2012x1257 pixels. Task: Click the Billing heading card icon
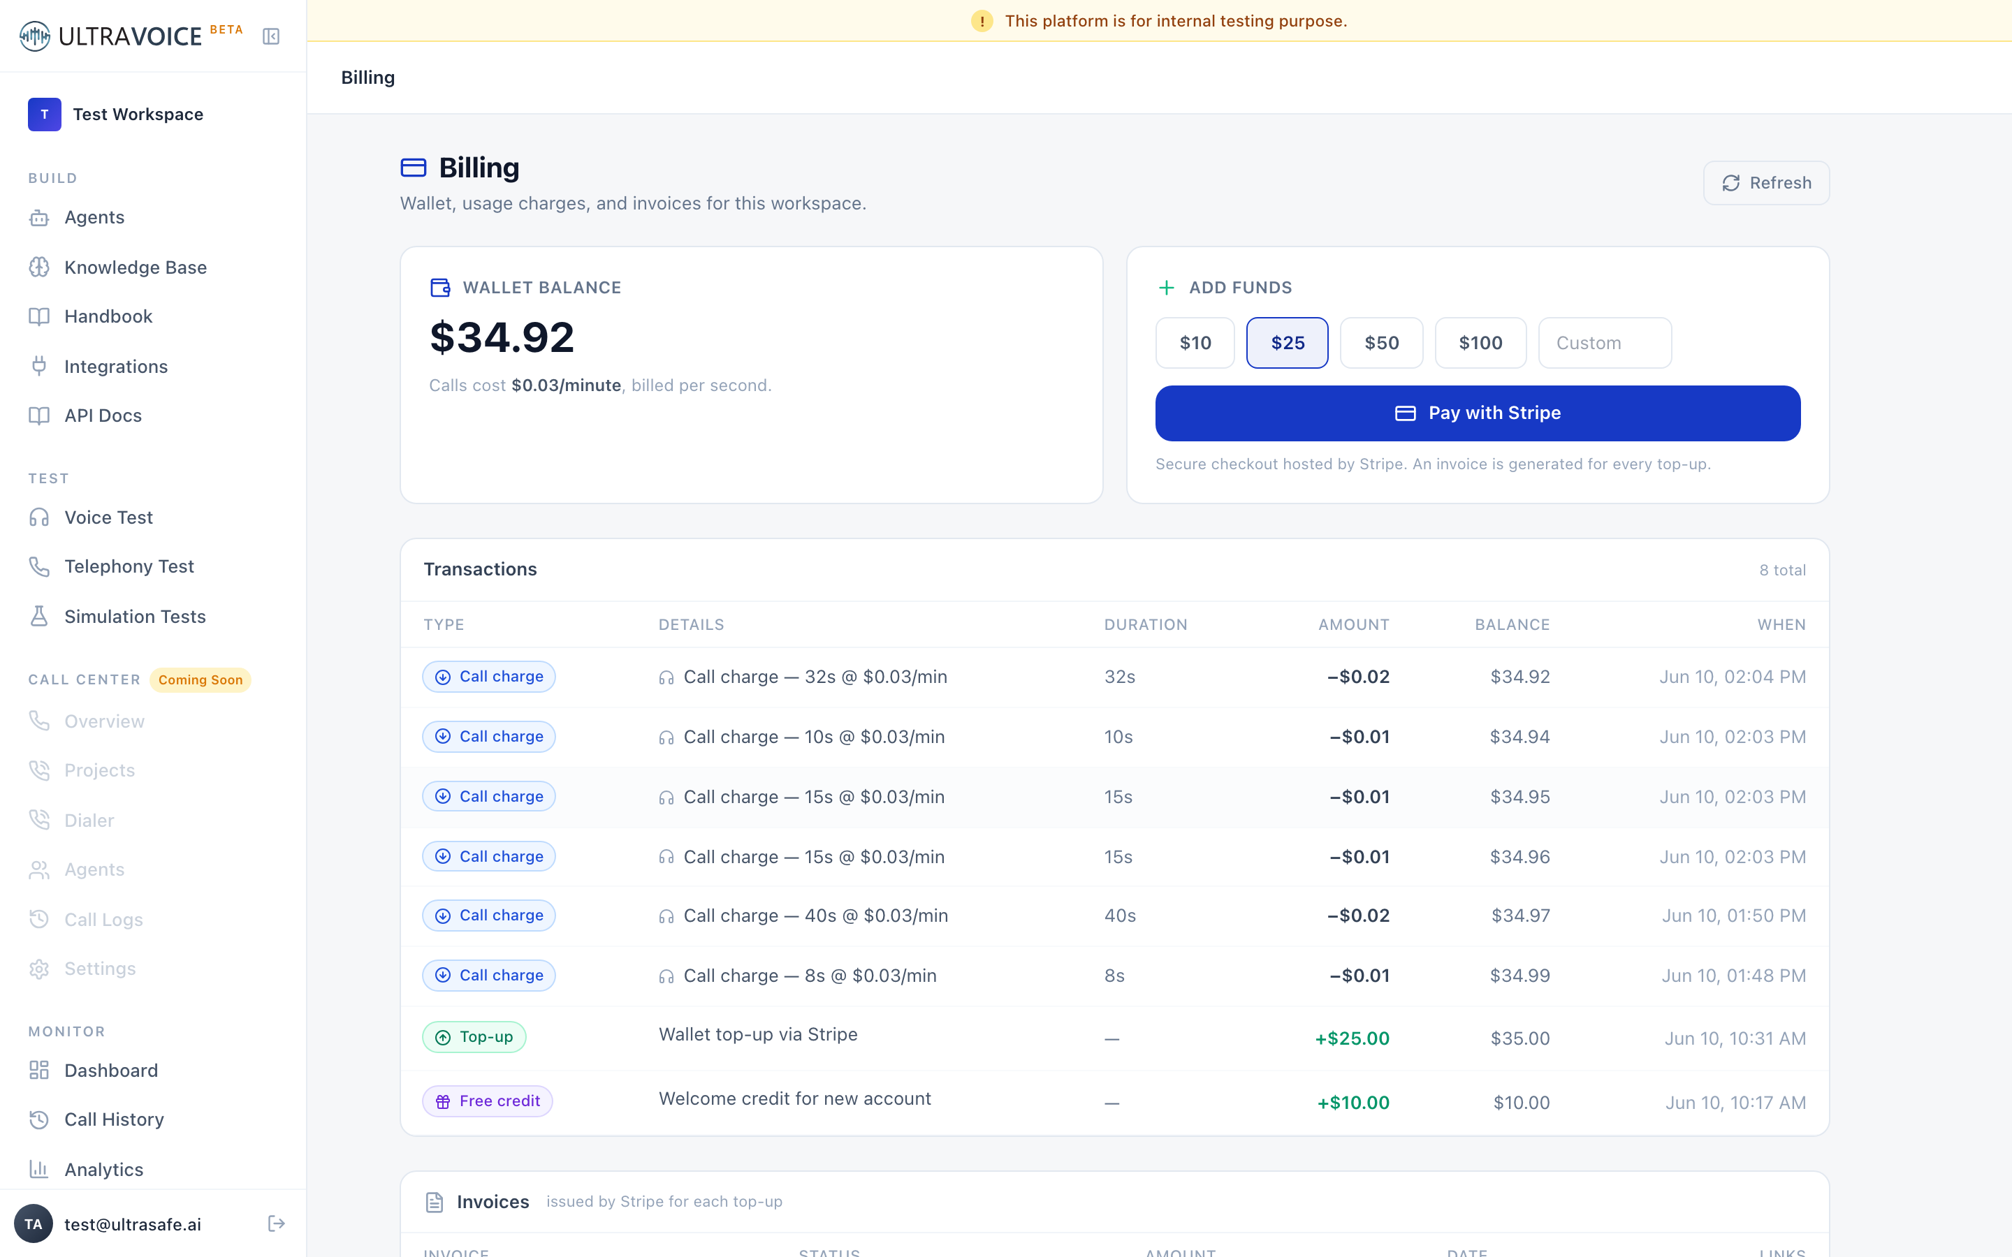click(413, 168)
